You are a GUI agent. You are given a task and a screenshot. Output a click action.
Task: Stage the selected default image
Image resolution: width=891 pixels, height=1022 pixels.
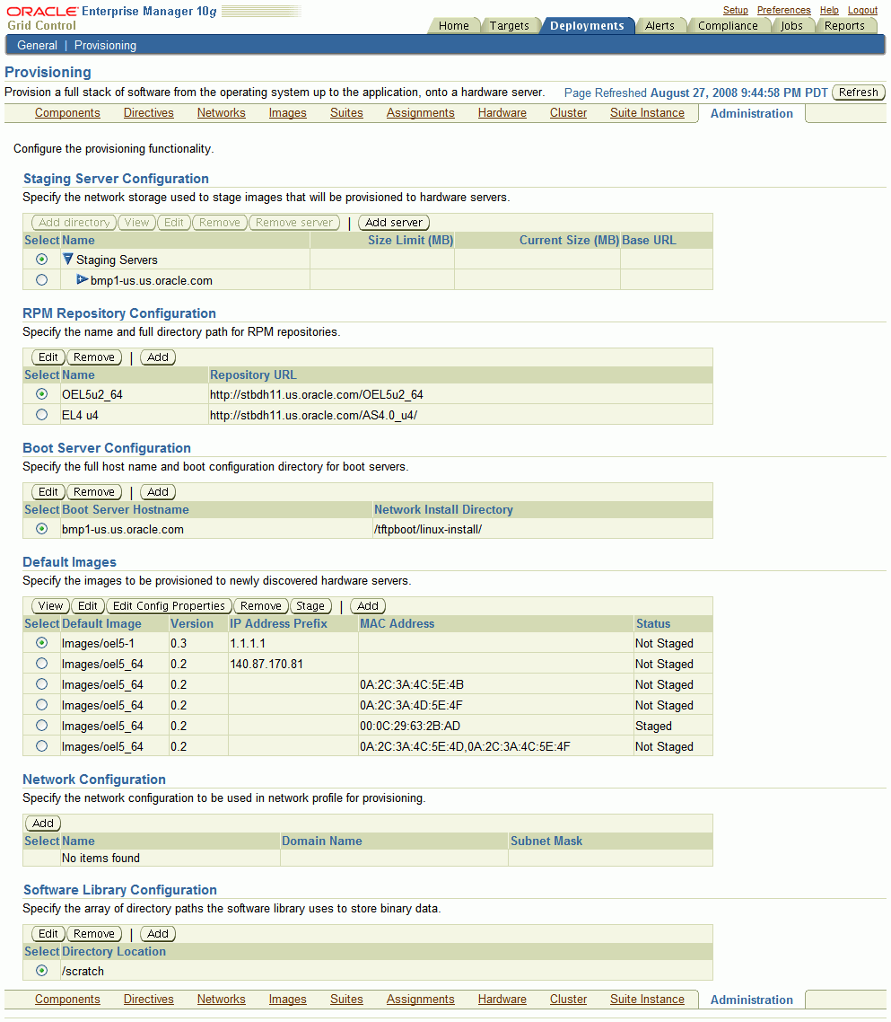pos(310,606)
